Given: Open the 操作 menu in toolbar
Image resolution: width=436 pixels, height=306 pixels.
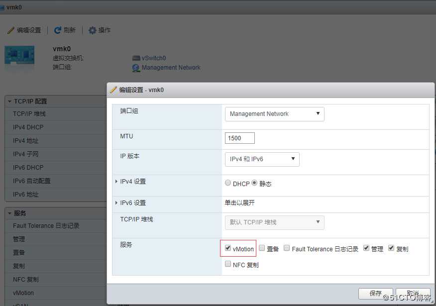Looking at the screenshot, I should tap(105, 30).
